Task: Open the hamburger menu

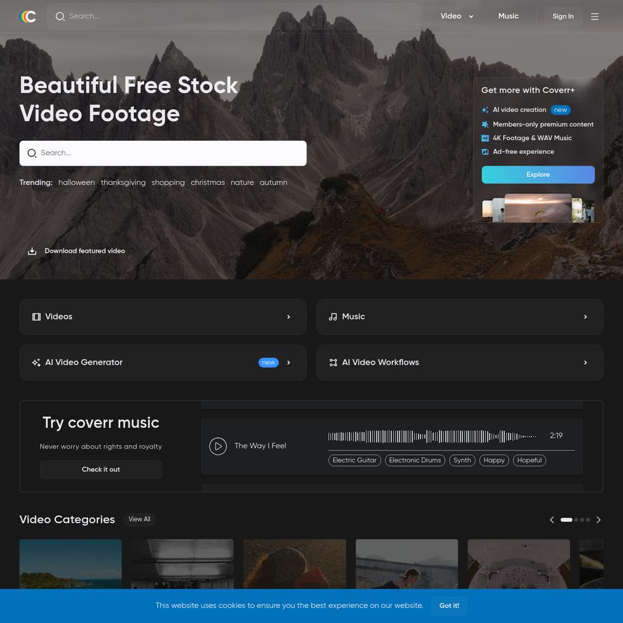Action: point(594,16)
